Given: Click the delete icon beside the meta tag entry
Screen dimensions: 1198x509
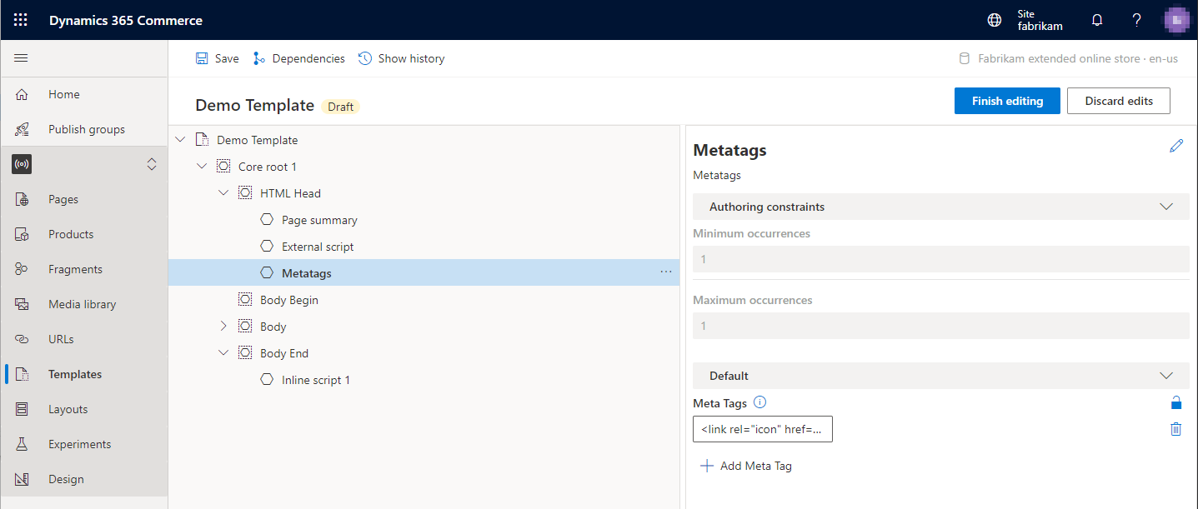Looking at the screenshot, I should point(1175,429).
